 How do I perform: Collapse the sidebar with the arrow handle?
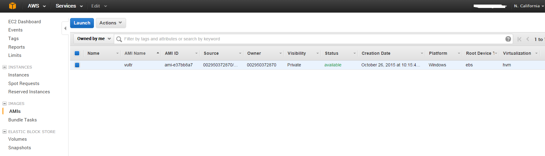(x=65, y=28)
